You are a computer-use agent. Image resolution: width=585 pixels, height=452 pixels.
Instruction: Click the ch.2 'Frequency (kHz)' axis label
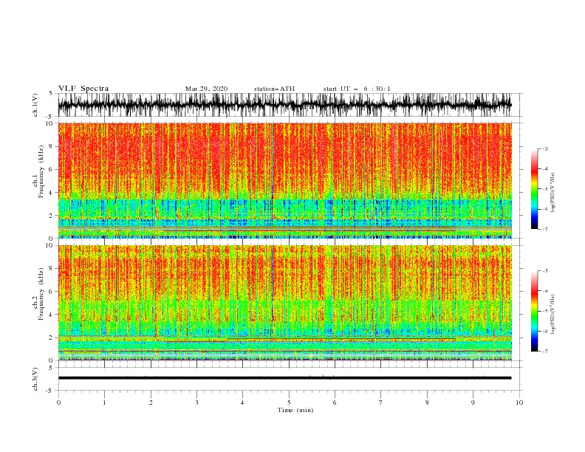pyautogui.click(x=41, y=294)
